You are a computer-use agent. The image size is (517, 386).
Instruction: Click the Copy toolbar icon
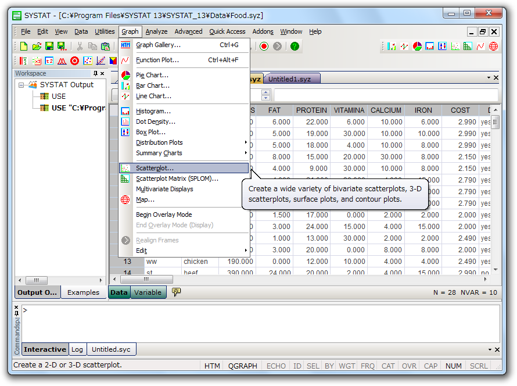click(92, 46)
